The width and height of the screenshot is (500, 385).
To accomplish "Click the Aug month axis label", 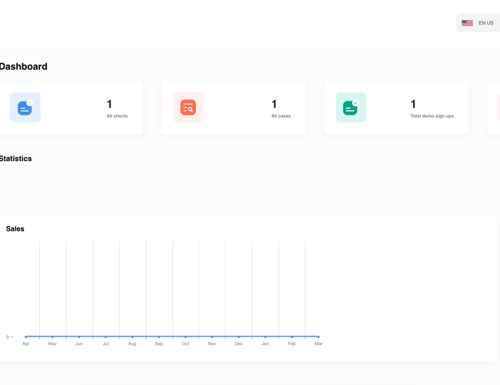I will tap(132, 343).
